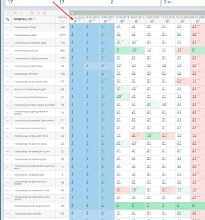
Task: Select query 'столешница из дуба' with frequency 2029
Action: pos(25,35)
